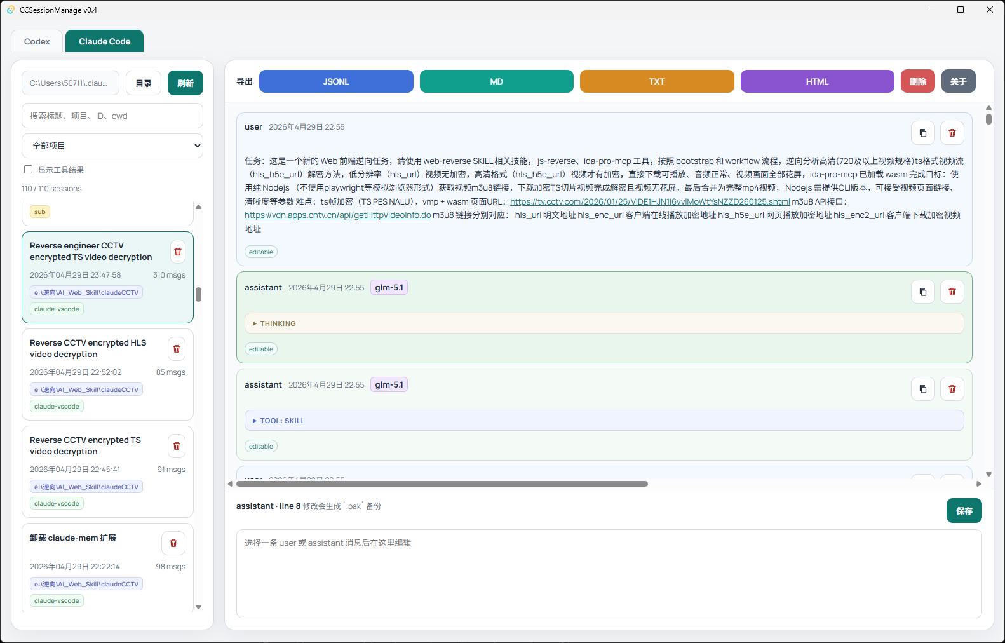The height and width of the screenshot is (643, 1005).
Task: Click the 'sub' tag in the session list
Action: coord(40,212)
